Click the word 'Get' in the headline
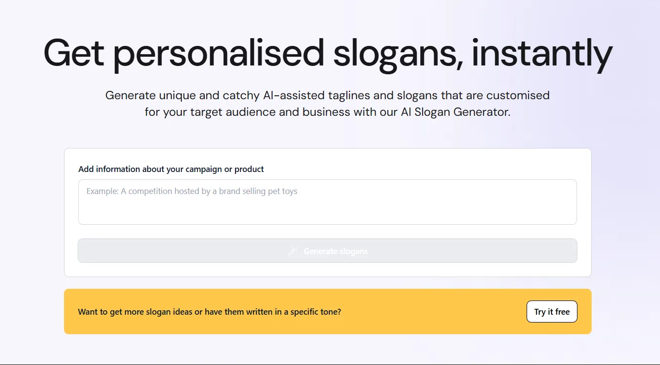This screenshot has height=365, width=660. [x=74, y=52]
